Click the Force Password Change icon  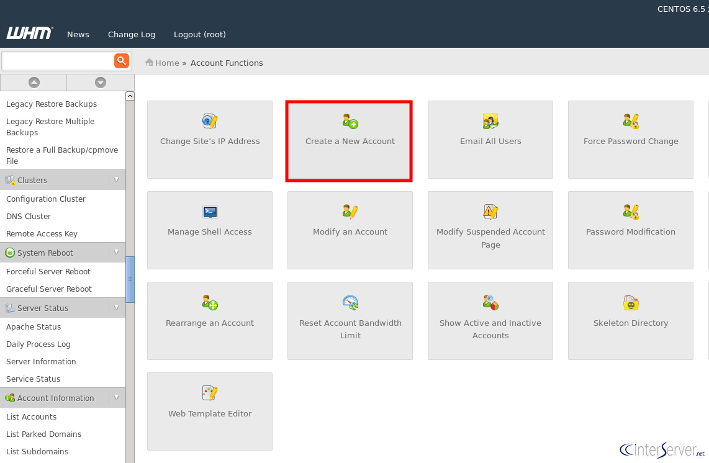point(631,121)
